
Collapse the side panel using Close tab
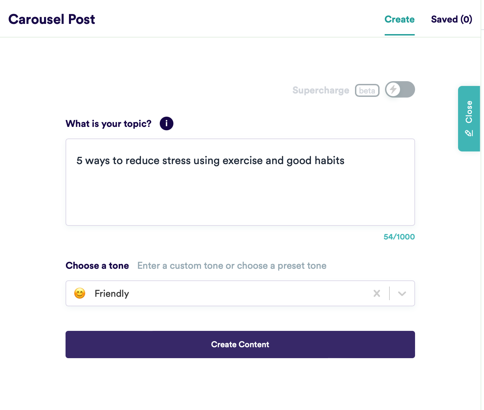[469, 119]
